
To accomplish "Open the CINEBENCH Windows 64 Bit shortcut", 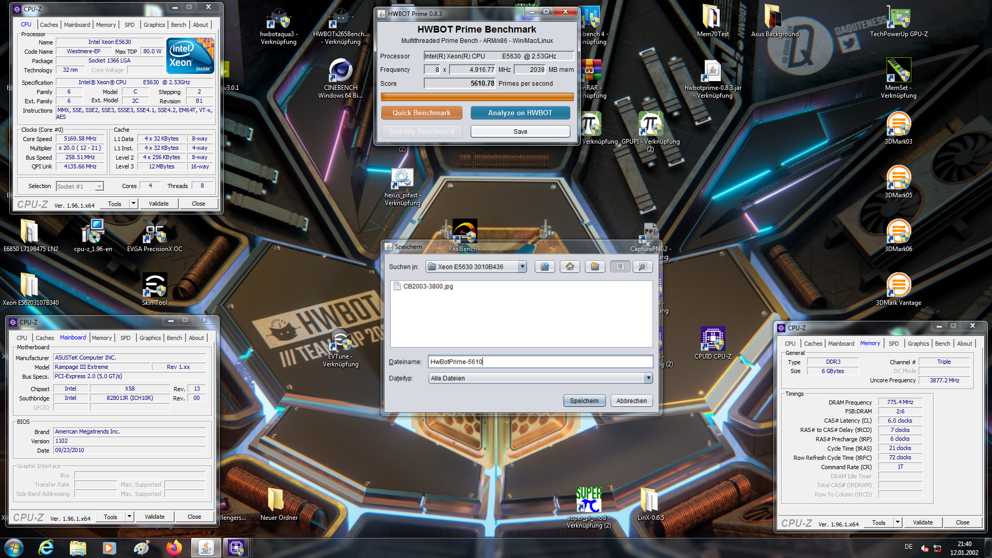I will point(340,79).
